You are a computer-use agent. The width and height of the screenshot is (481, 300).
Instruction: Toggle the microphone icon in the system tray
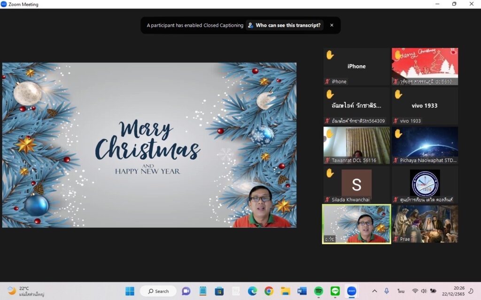[387, 291]
